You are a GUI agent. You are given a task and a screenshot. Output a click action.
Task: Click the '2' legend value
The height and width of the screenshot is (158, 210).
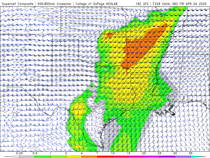pos(66,153)
